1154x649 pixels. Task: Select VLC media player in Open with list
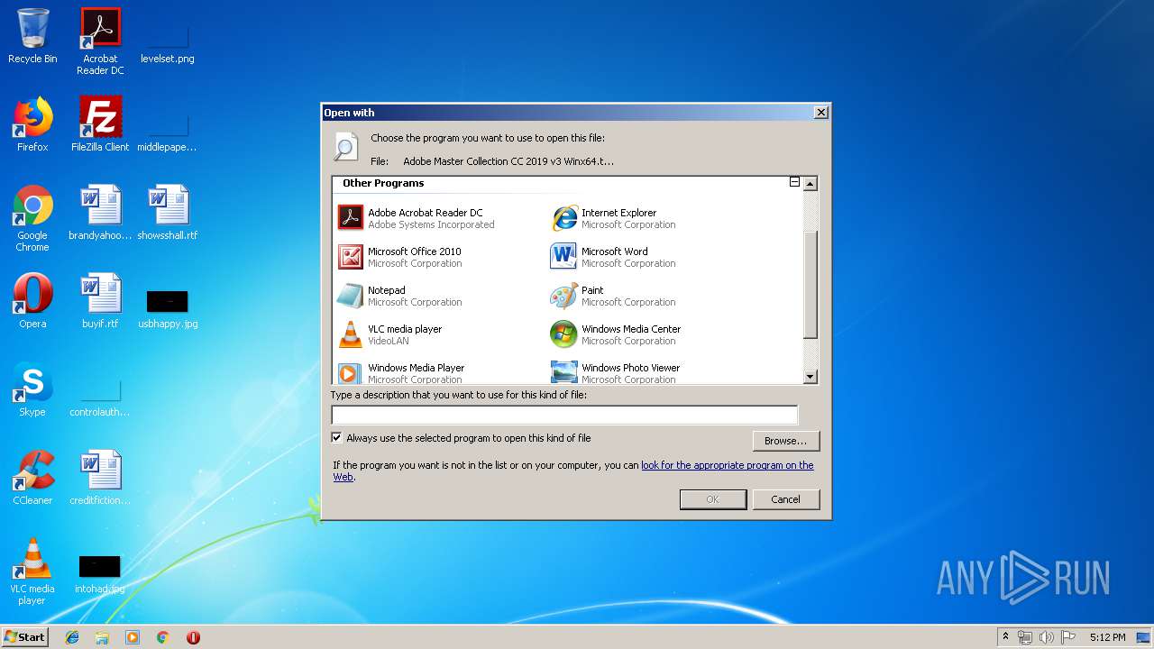tap(390, 334)
